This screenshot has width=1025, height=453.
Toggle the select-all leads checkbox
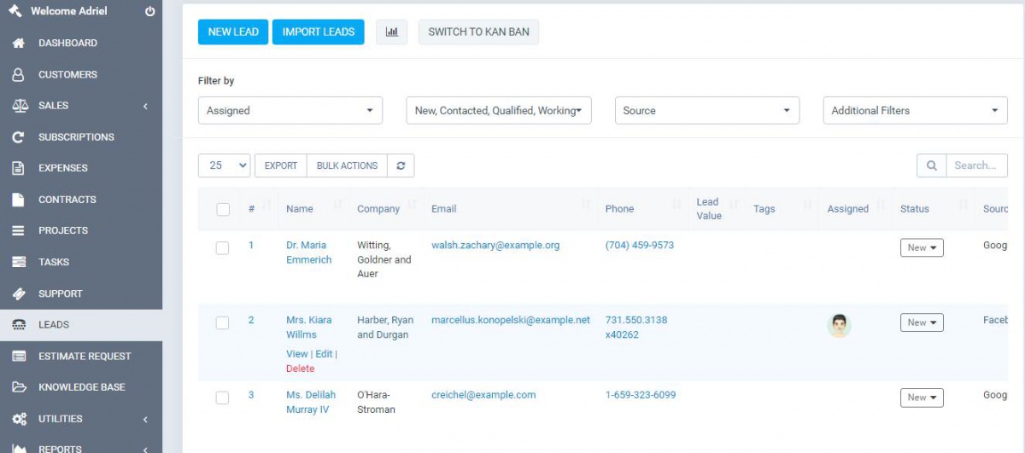tap(223, 209)
